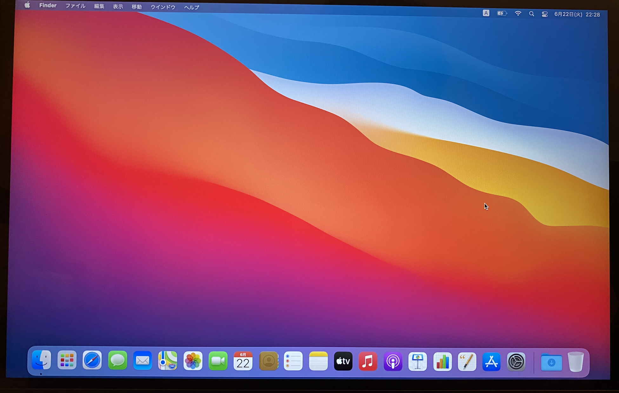The image size is (619, 393).
Task: Expand the Wi-Fi status menu
Action: click(518, 14)
